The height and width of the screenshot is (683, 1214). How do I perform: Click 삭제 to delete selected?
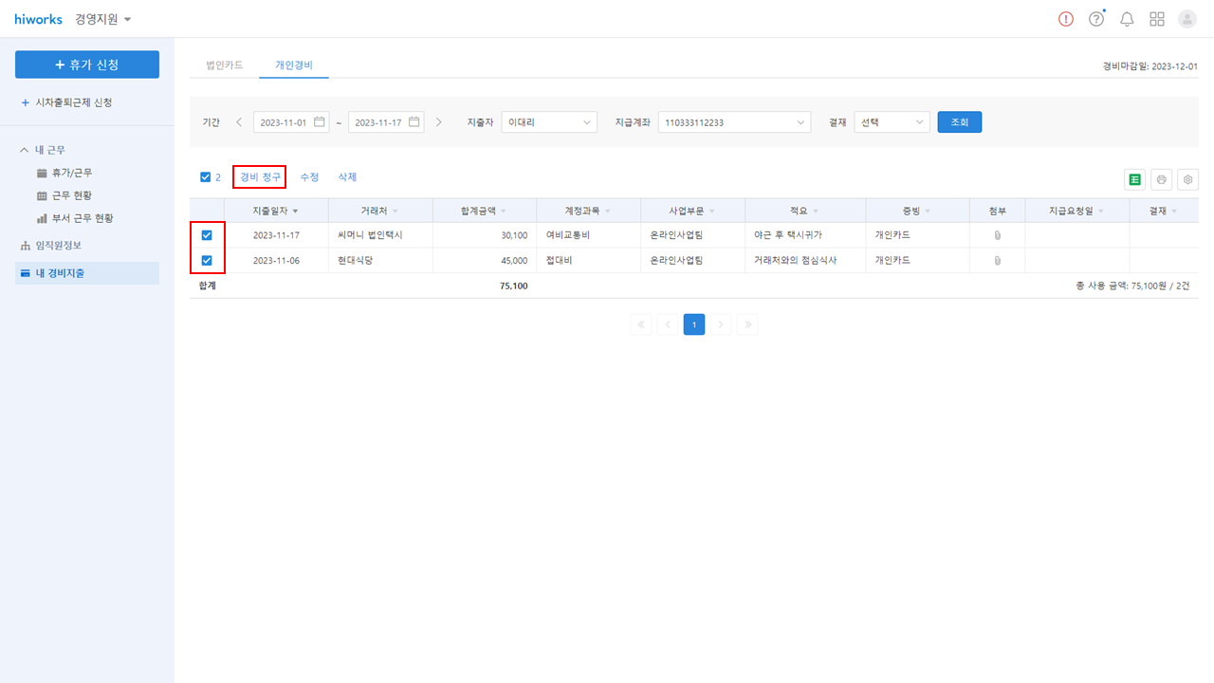347,177
